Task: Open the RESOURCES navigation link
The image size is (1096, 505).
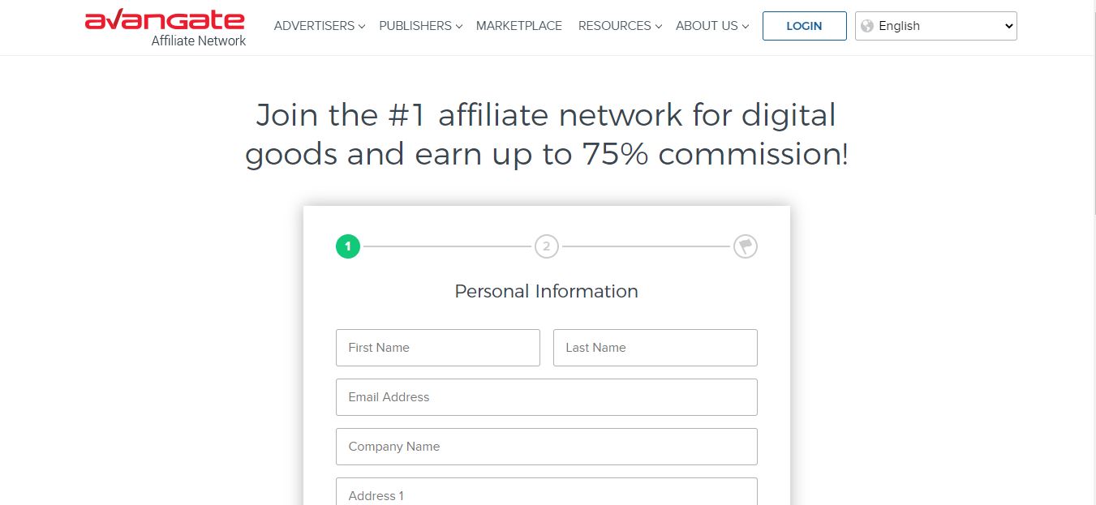Action: coord(614,26)
